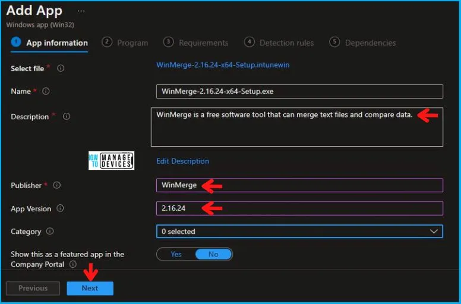Click the step 2 circle icon

(x=107, y=42)
